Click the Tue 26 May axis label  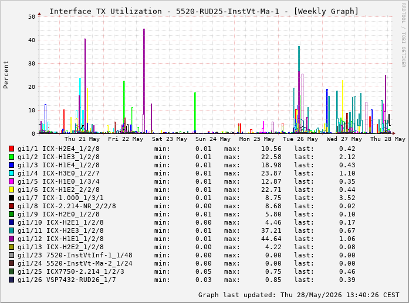[x=300, y=139]
